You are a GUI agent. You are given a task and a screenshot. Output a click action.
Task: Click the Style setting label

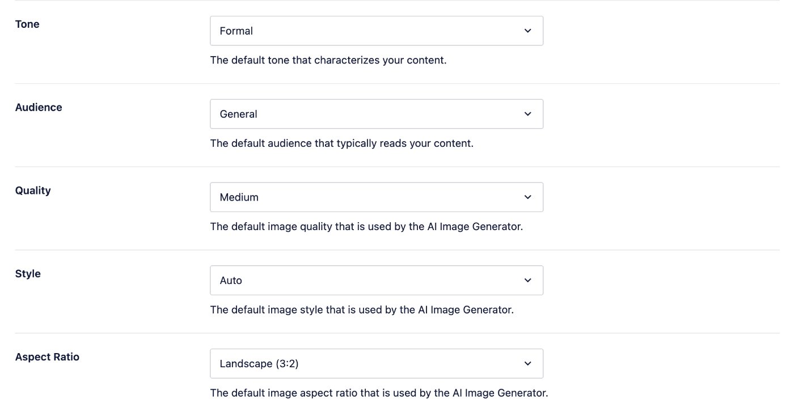tap(28, 274)
